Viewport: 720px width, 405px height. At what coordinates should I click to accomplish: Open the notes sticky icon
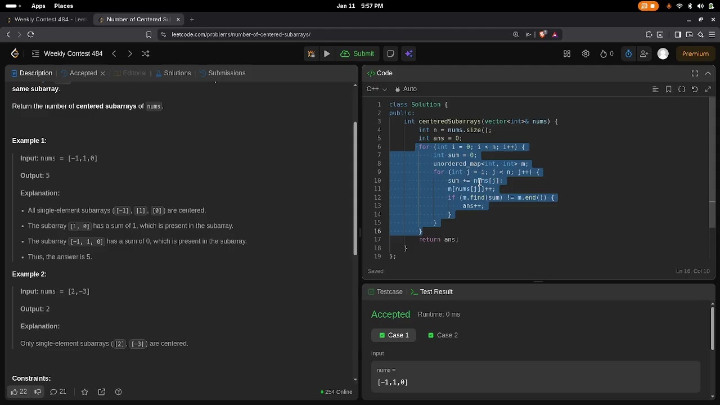point(391,54)
